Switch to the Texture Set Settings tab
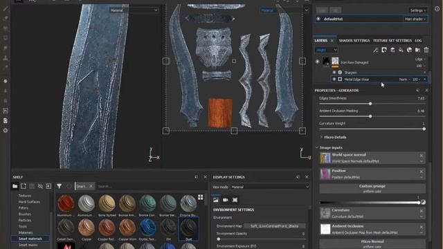The height and width of the screenshot is (249, 443). [x=392, y=41]
